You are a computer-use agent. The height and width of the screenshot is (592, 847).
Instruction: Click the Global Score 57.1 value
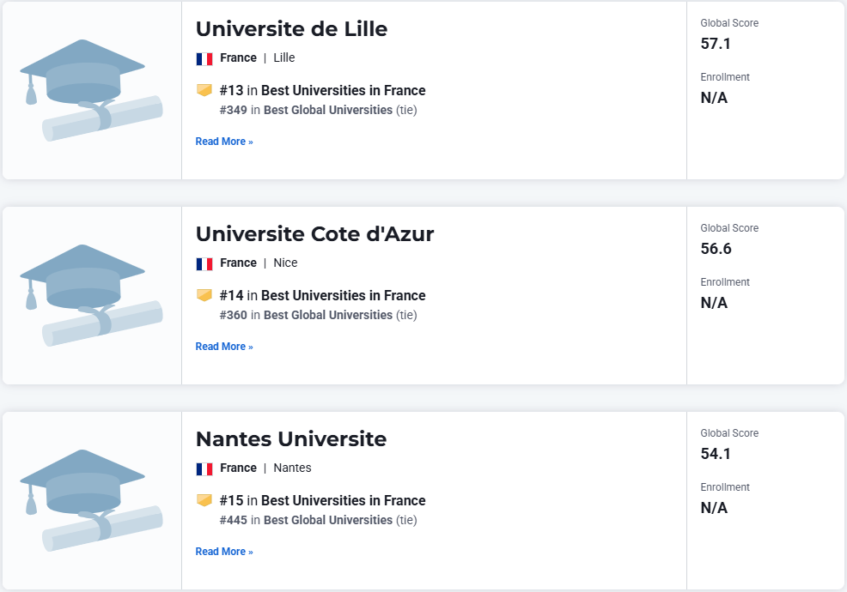716,44
